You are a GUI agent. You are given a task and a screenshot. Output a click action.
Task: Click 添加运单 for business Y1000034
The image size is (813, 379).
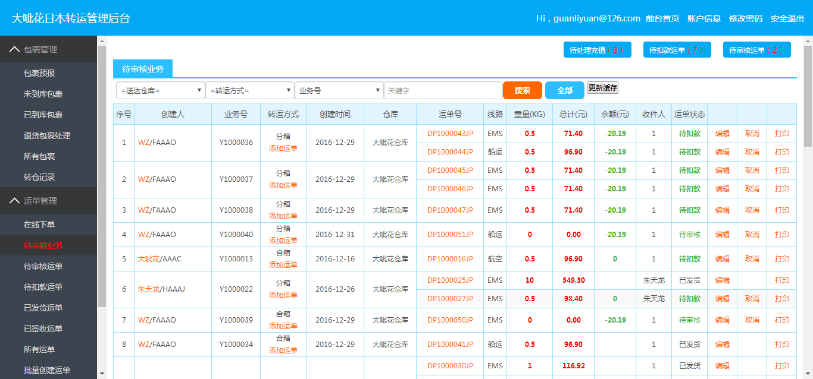pyautogui.click(x=283, y=350)
